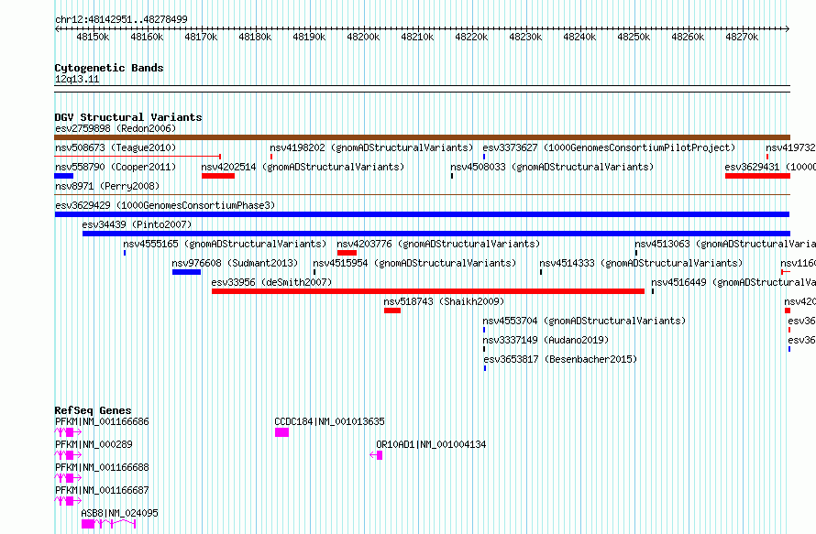Click the ASB8 NM_024095 gene glyph
Screen dimensions: 816x534
pos(109,524)
